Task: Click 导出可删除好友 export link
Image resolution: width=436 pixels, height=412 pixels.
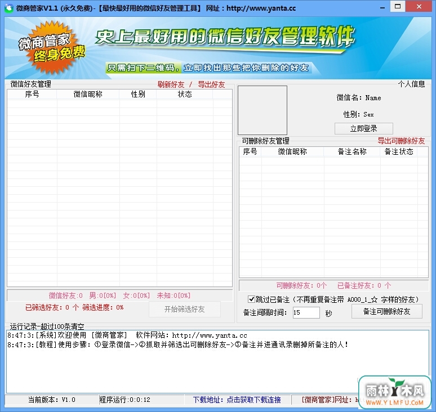Action: pos(401,141)
